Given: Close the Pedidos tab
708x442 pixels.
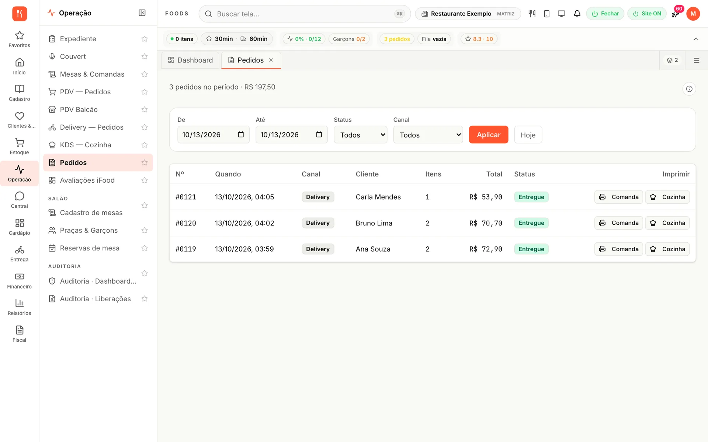Looking at the screenshot, I should [x=271, y=60].
